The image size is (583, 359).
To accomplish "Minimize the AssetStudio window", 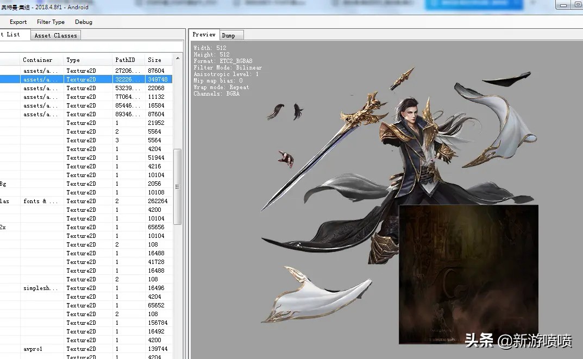I will (x=563, y=5).
